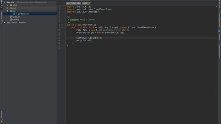The height and width of the screenshot is (124, 221).
Task: Click the WriteToFile Java class icon
Action: (14, 14)
